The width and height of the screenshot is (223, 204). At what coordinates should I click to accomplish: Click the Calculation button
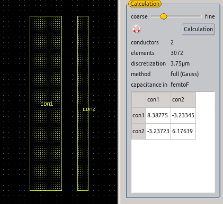click(x=198, y=29)
